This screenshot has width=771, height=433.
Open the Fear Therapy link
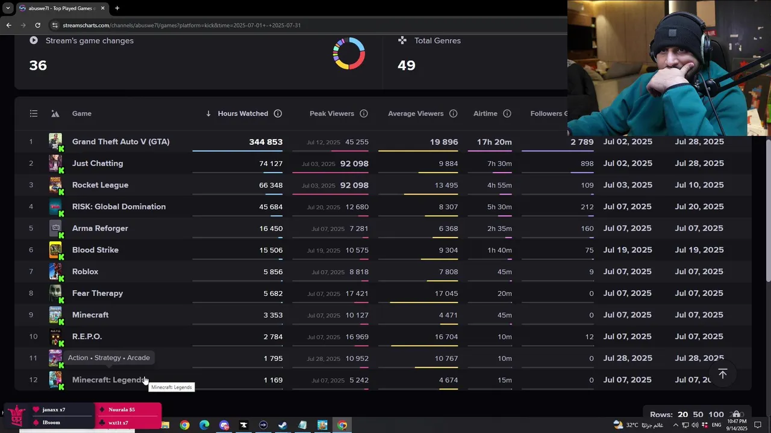[98, 293]
